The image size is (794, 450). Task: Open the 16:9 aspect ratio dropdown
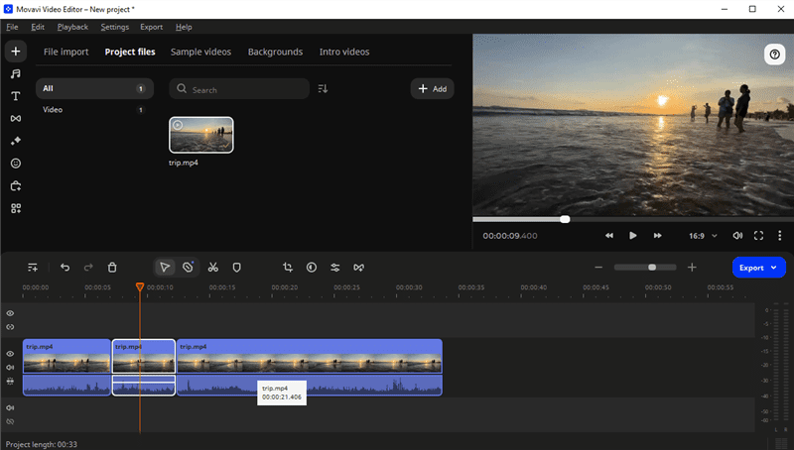(x=703, y=236)
